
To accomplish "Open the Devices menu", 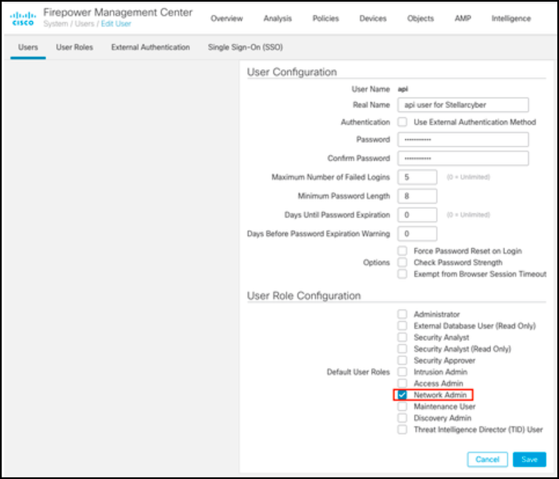I will coord(373,19).
